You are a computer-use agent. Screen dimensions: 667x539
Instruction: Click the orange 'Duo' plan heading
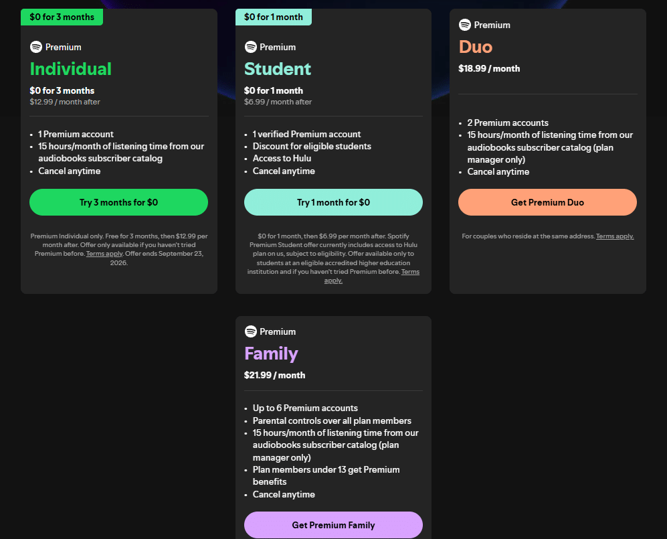click(476, 47)
